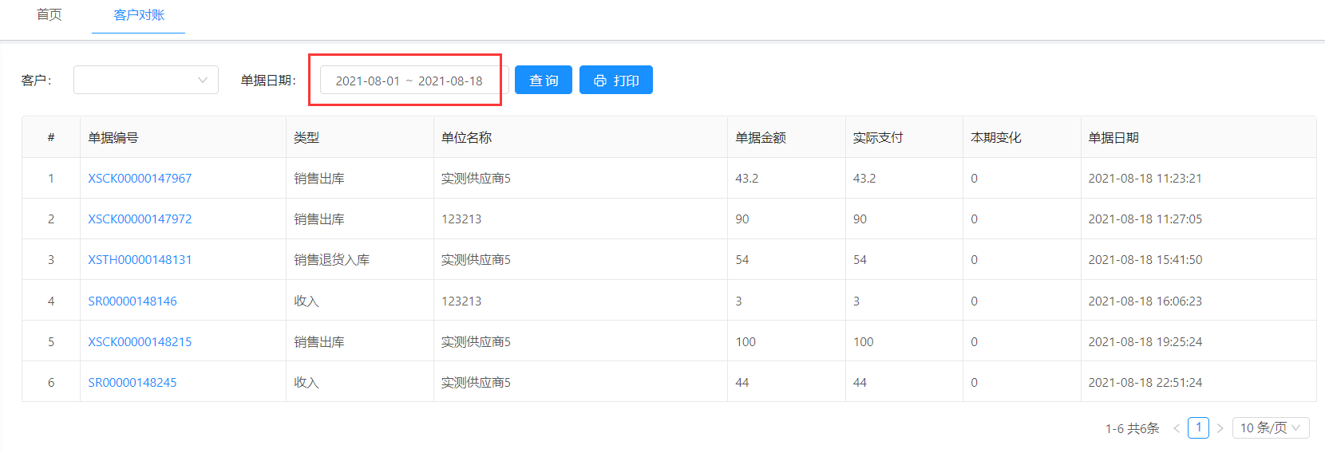This screenshot has width=1325, height=453.
Task: Click start date 2021-08-01 in range field
Action: (x=367, y=81)
